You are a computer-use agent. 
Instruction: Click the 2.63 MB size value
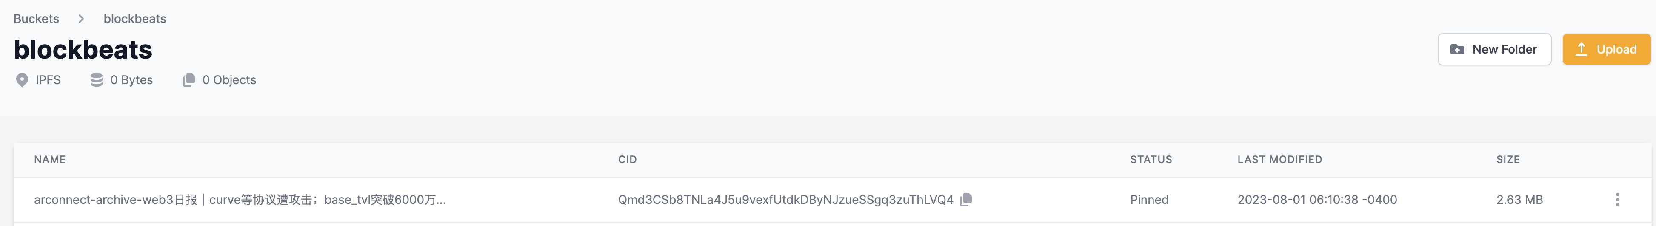(1519, 200)
